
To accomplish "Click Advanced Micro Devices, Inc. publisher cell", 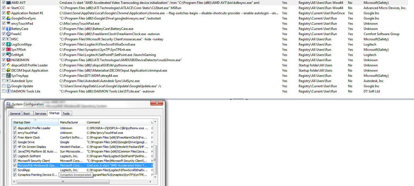I will [x=385, y=8].
